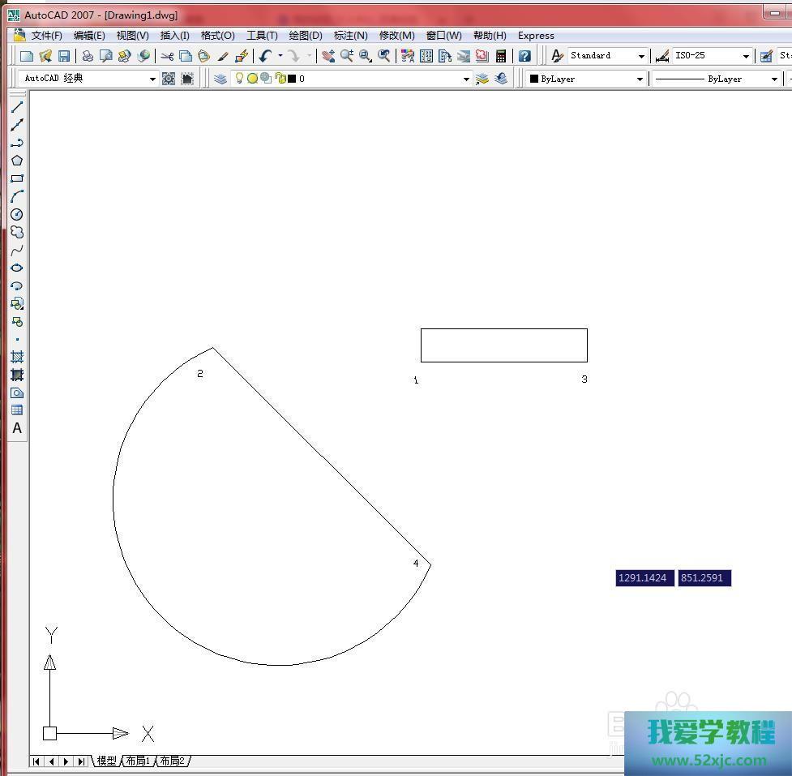This screenshot has height=776, width=792.
Task: Click the 1291.1424 coordinate input field
Action: [644, 578]
